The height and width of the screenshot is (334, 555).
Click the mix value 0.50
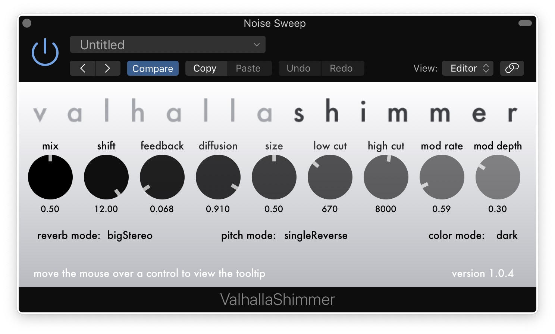coord(50,209)
